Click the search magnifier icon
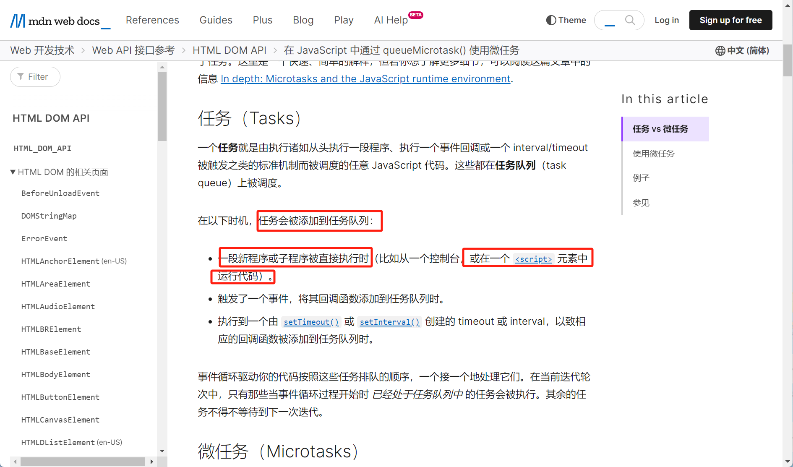Image resolution: width=793 pixels, height=467 pixels. pyautogui.click(x=630, y=20)
